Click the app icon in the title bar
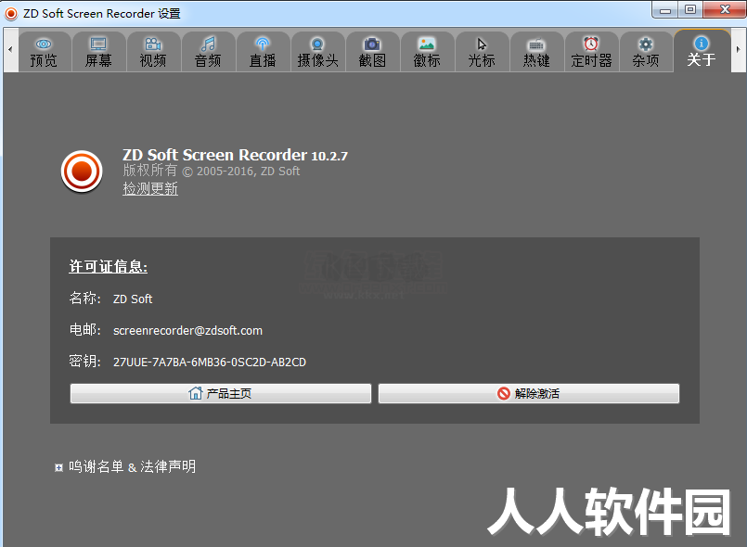The height and width of the screenshot is (547, 747). pos(10,13)
